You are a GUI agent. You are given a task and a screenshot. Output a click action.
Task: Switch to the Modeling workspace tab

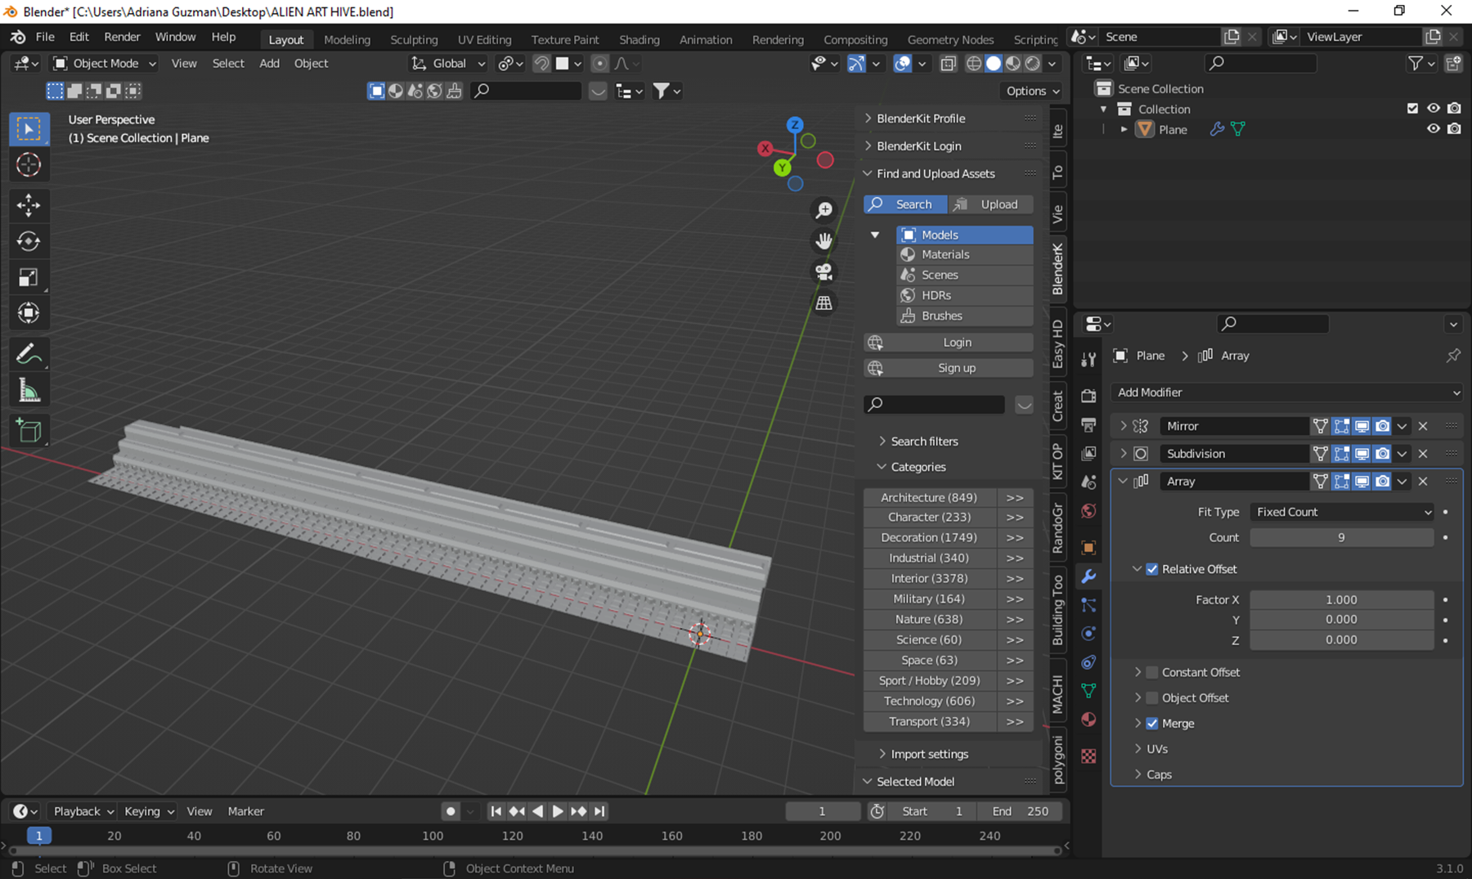click(347, 39)
